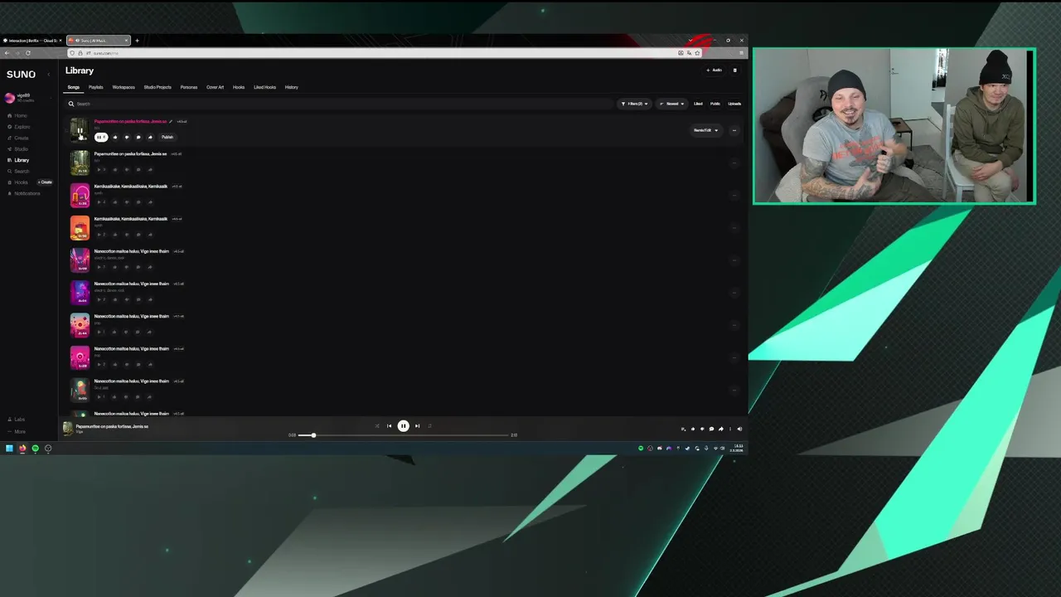Share the first Kemikaalikake song
1061x597 pixels.
[x=150, y=201]
